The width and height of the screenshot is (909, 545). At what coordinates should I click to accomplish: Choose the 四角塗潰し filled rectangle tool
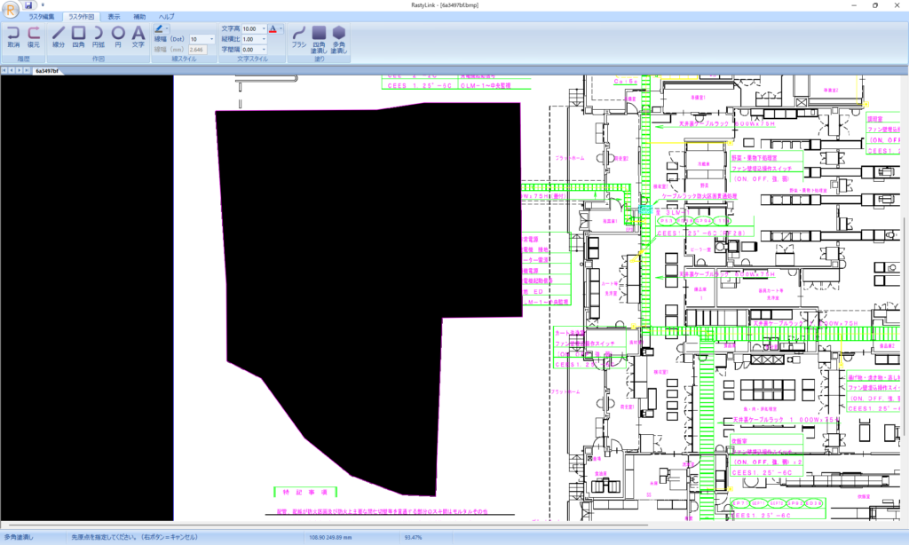tap(319, 39)
